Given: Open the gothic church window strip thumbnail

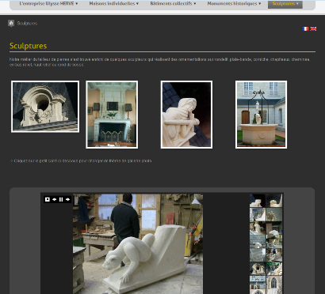Looking at the screenshot, I should [274, 282].
